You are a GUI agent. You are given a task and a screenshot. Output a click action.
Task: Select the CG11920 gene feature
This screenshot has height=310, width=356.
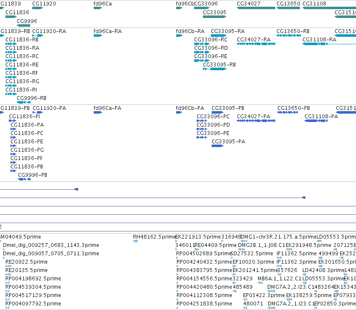[38, 8]
